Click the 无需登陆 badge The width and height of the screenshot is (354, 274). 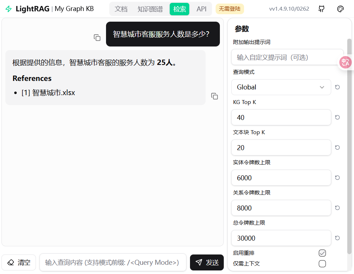coord(229,9)
